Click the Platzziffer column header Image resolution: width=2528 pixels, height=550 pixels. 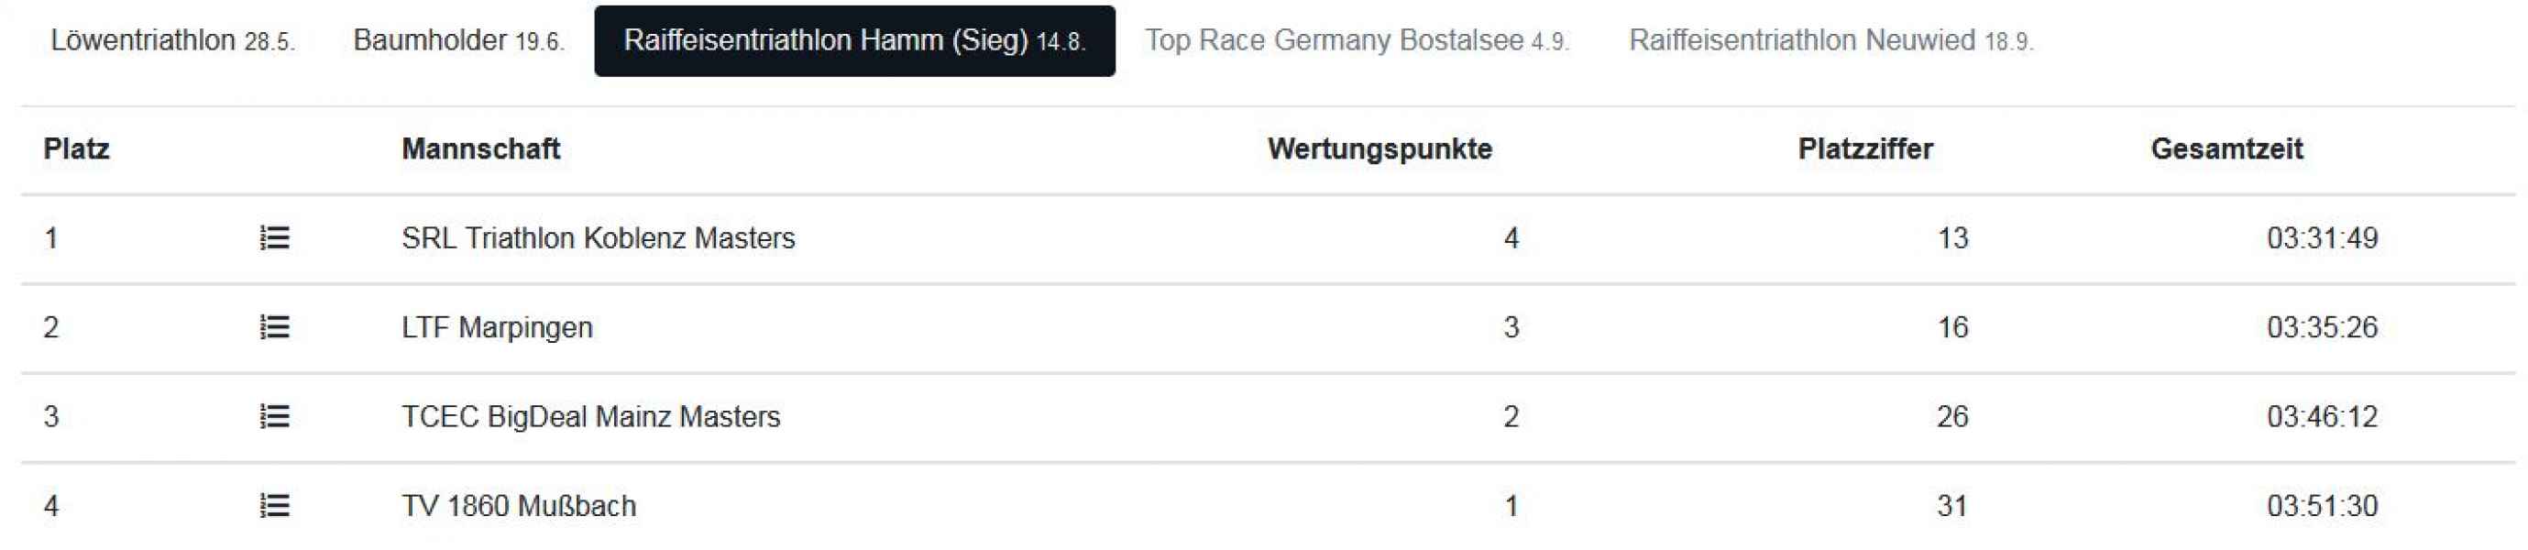(x=1865, y=149)
